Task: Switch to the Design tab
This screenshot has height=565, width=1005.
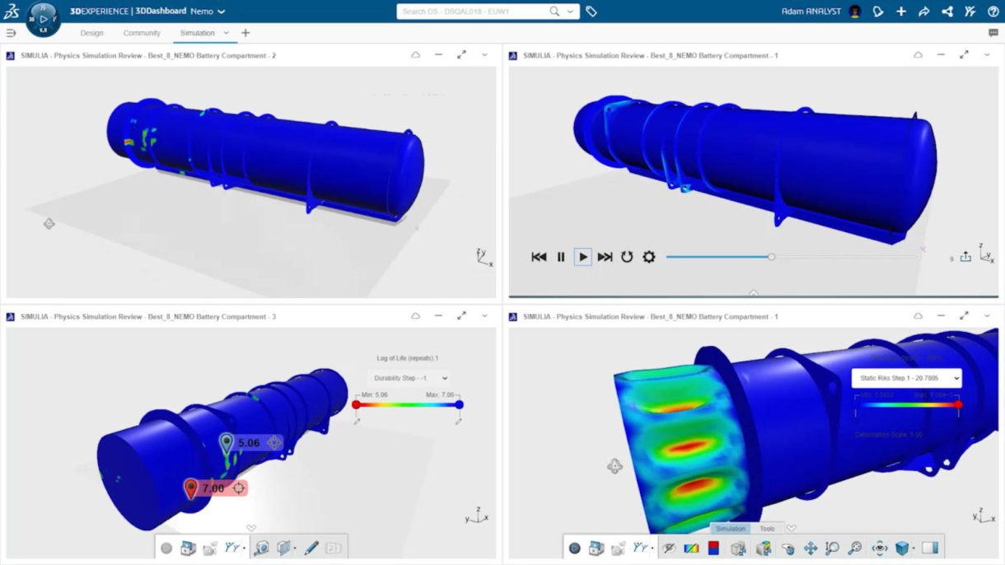Action: point(91,33)
